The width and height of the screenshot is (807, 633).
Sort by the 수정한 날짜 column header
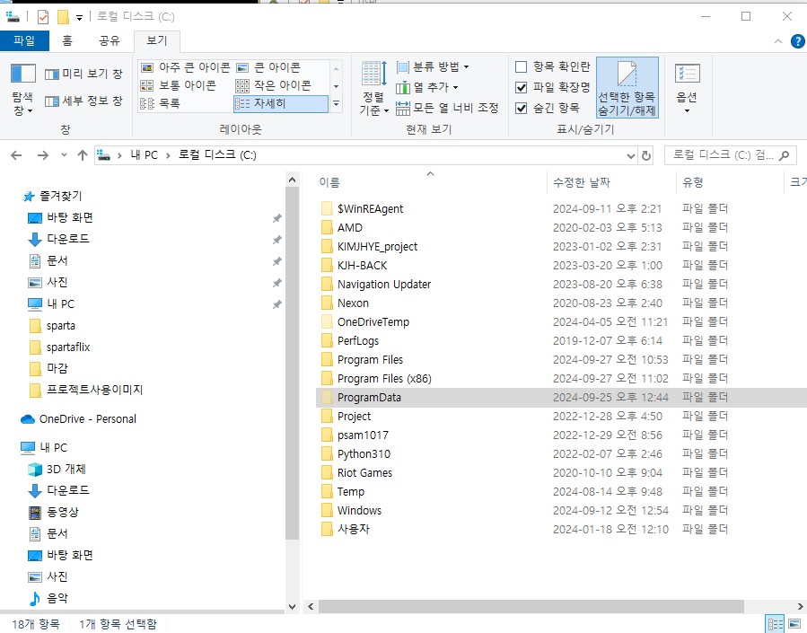pos(612,182)
